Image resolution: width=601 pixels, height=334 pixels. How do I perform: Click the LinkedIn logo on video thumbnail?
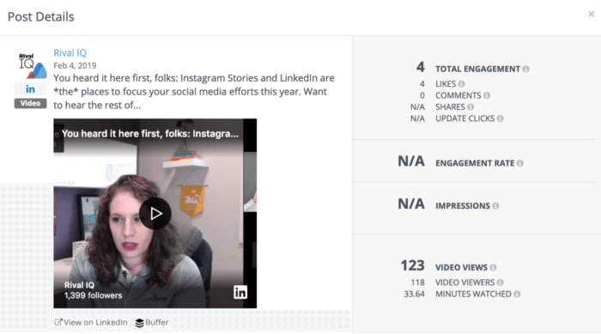[x=240, y=292]
